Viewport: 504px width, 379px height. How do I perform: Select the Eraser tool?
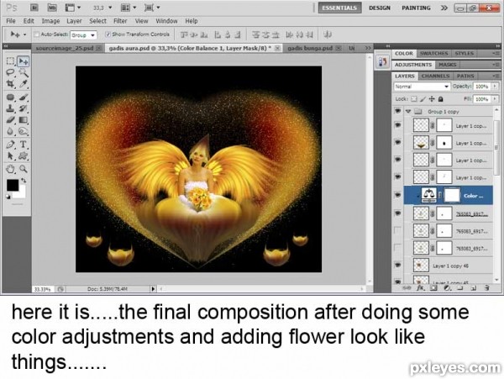coord(10,120)
